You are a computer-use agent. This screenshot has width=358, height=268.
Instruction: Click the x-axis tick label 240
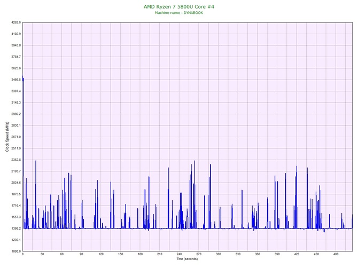click(179, 254)
